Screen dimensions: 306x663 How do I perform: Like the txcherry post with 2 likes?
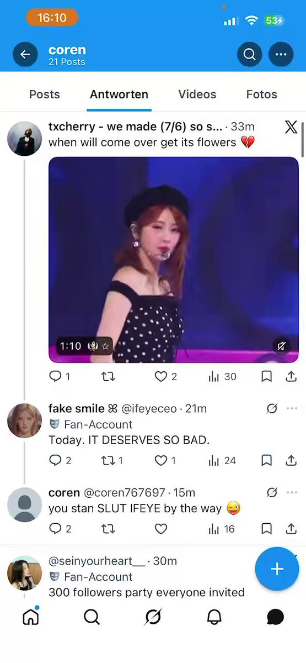(160, 377)
